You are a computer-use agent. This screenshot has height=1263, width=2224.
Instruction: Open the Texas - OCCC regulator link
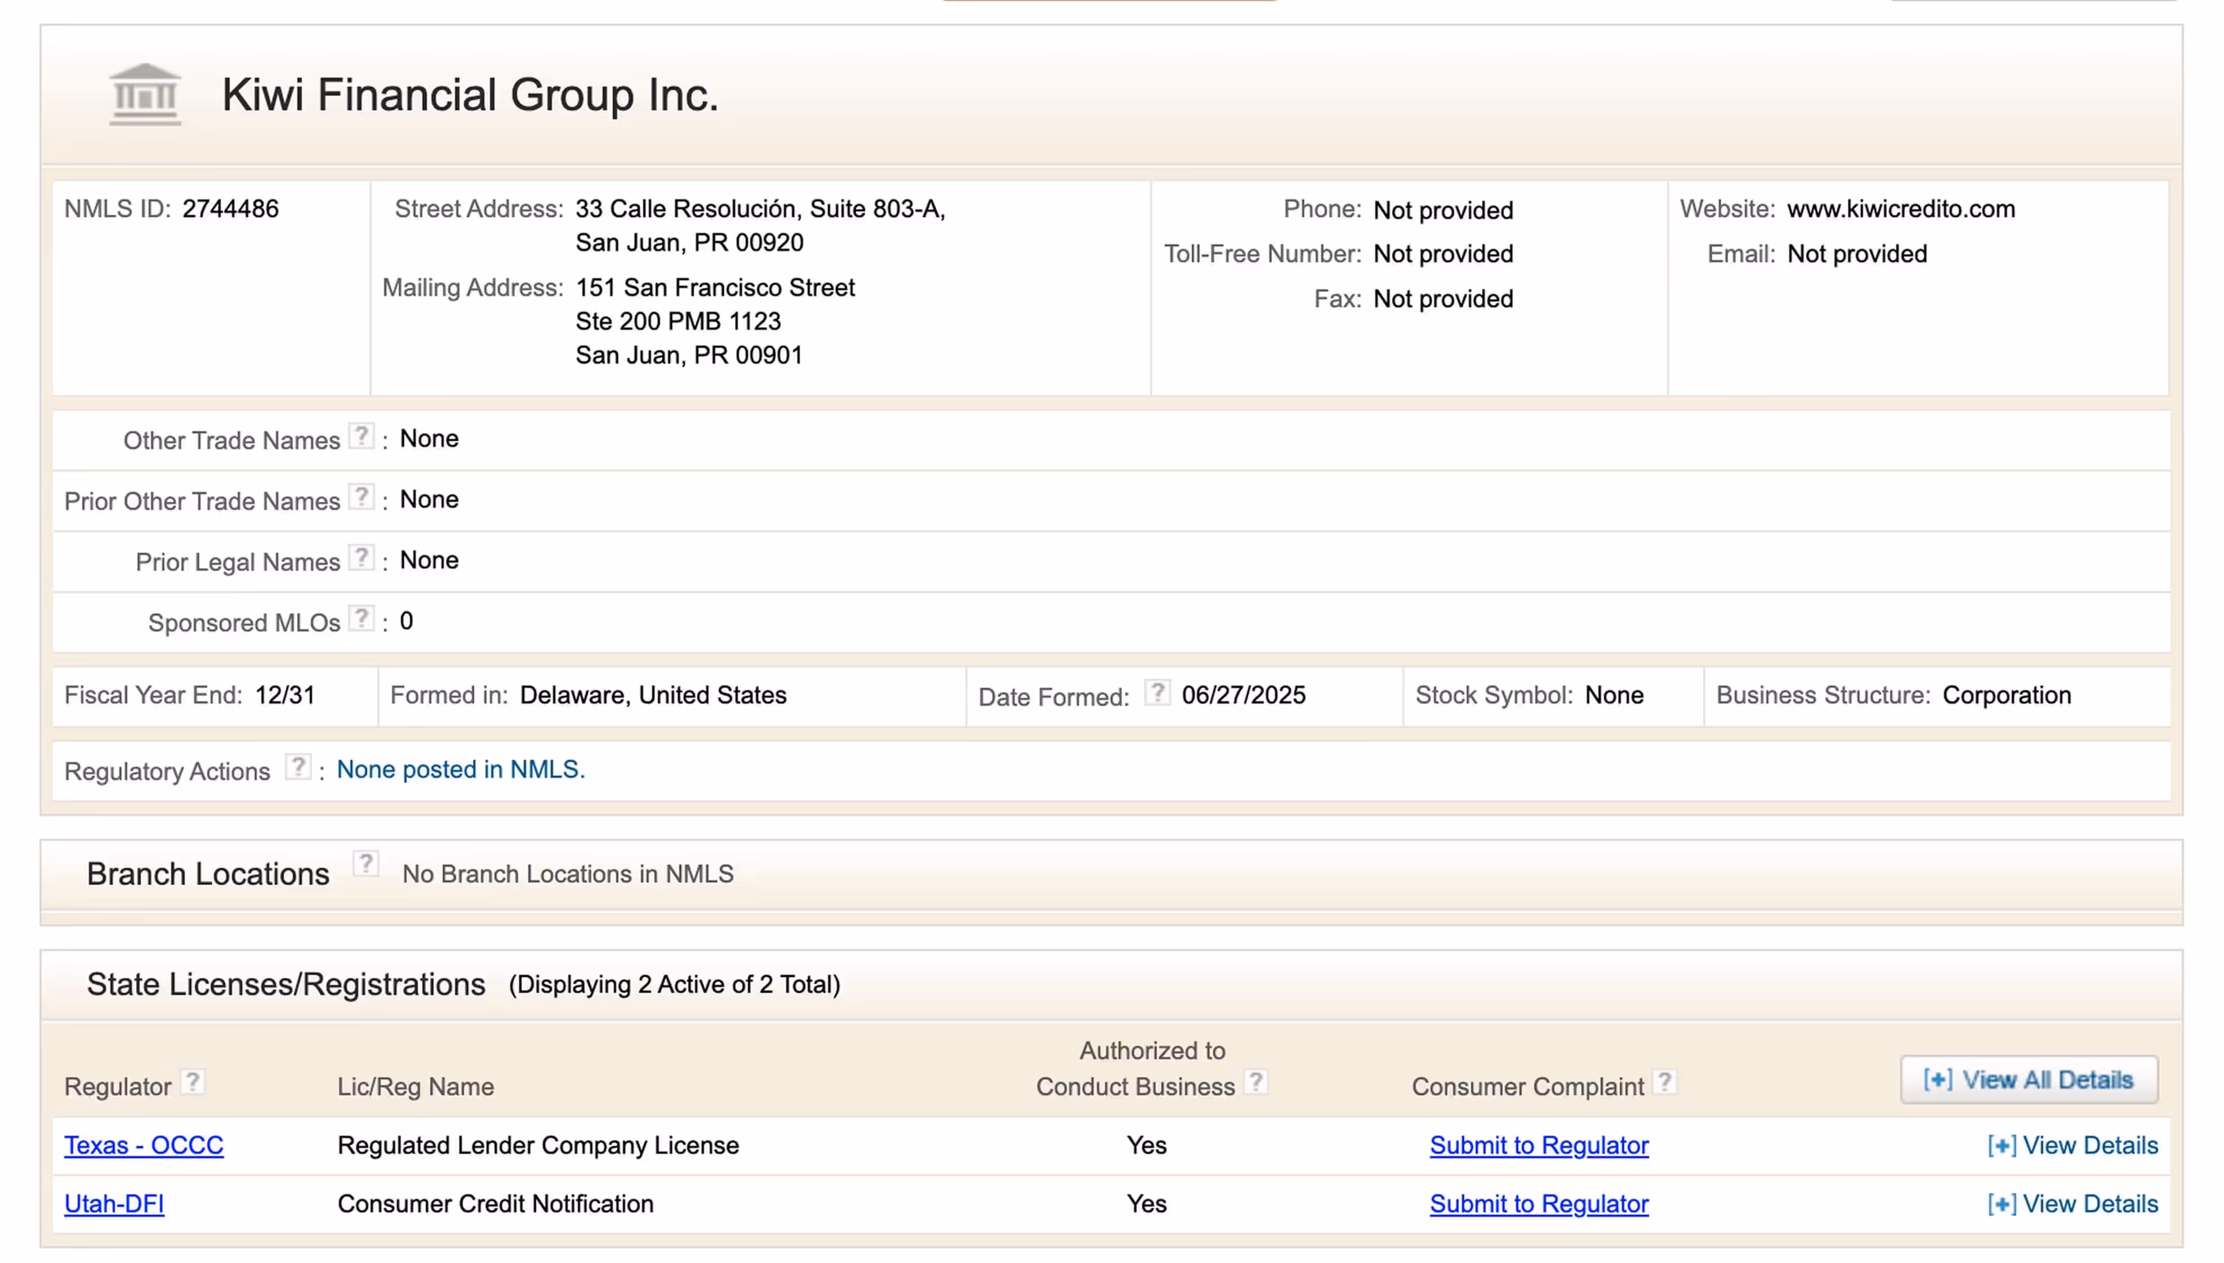point(144,1146)
